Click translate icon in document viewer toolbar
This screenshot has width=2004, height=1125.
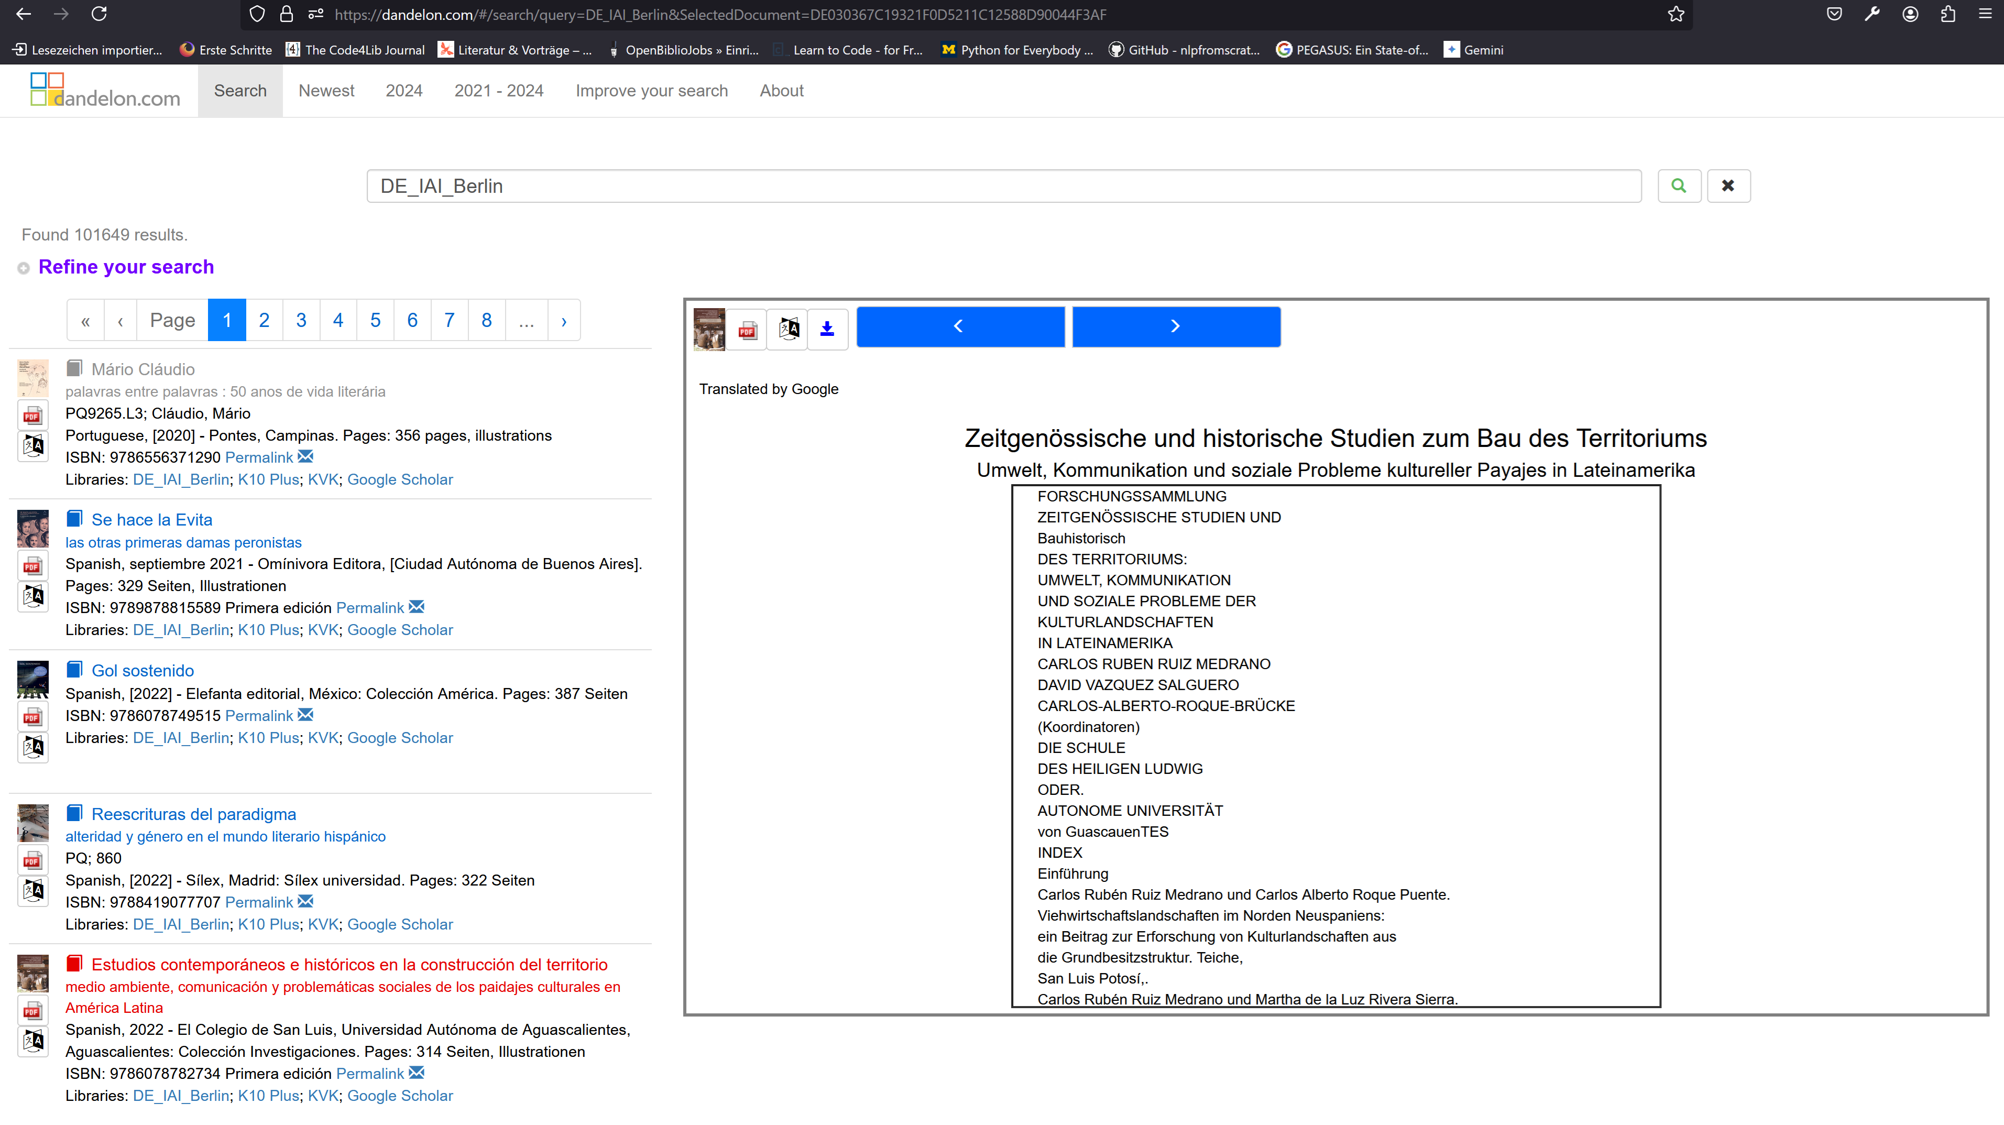tap(787, 329)
